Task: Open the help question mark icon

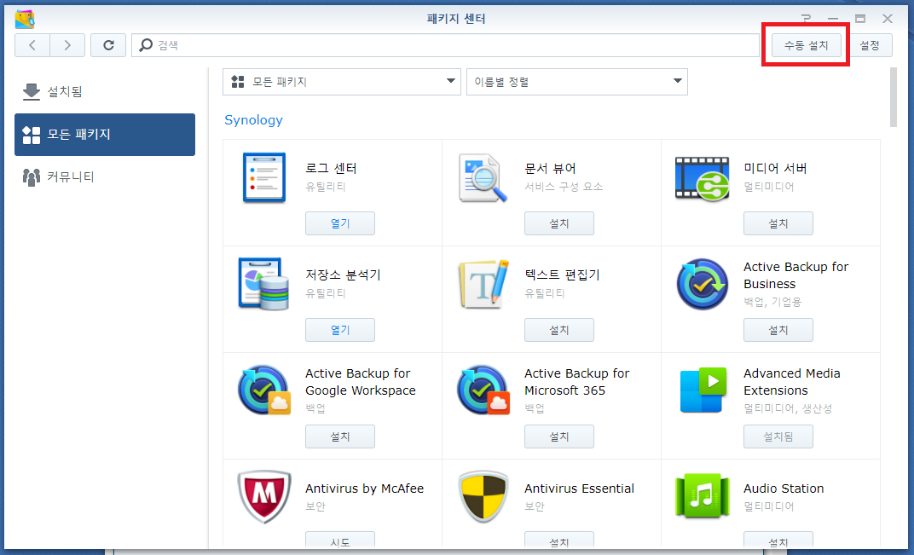Action: [806, 19]
